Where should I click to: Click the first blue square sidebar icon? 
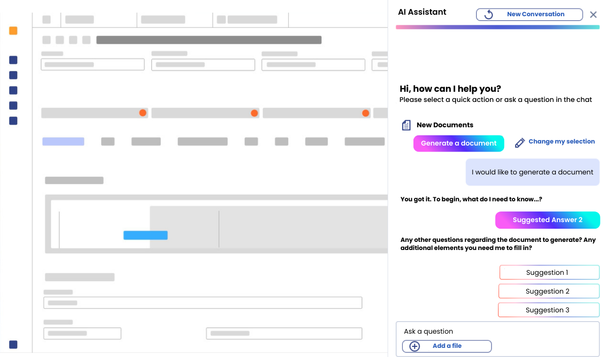click(x=13, y=60)
